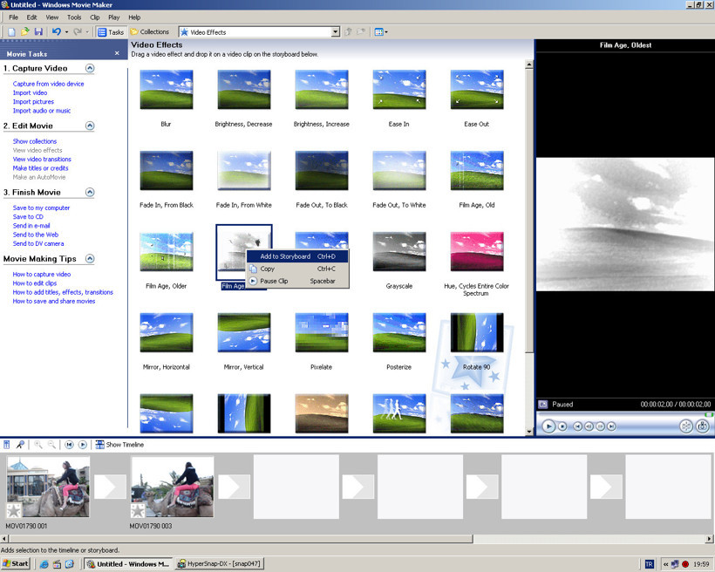Choose Add to Storyboard from context menu
Screen dimensions: 715x572
tap(297, 256)
